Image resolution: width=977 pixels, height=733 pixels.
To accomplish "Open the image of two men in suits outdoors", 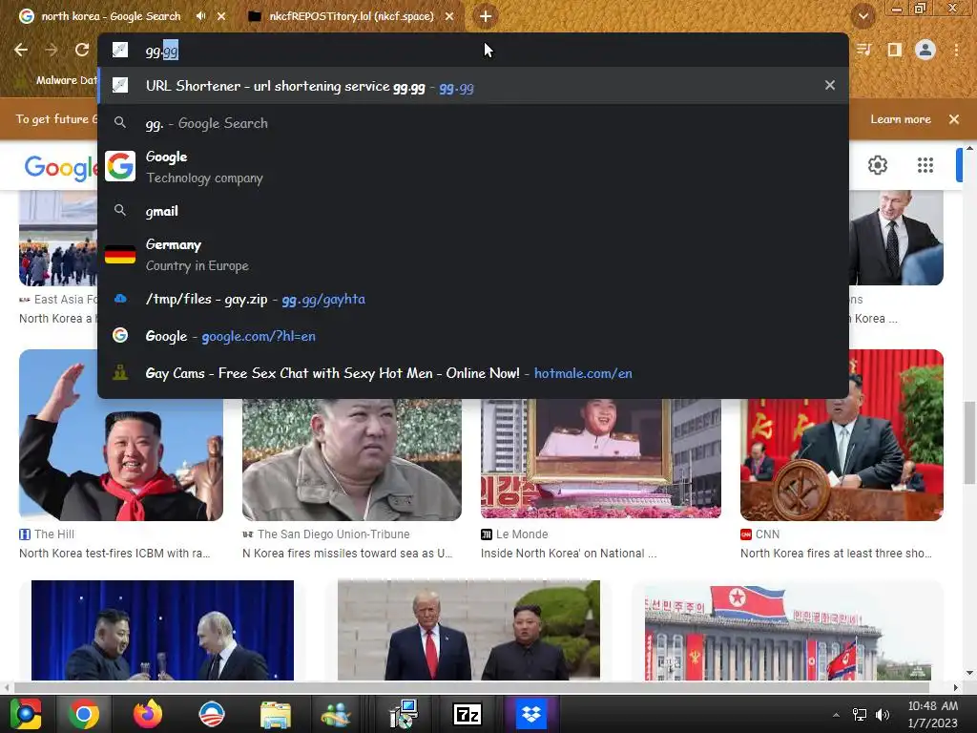I will click(468, 630).
